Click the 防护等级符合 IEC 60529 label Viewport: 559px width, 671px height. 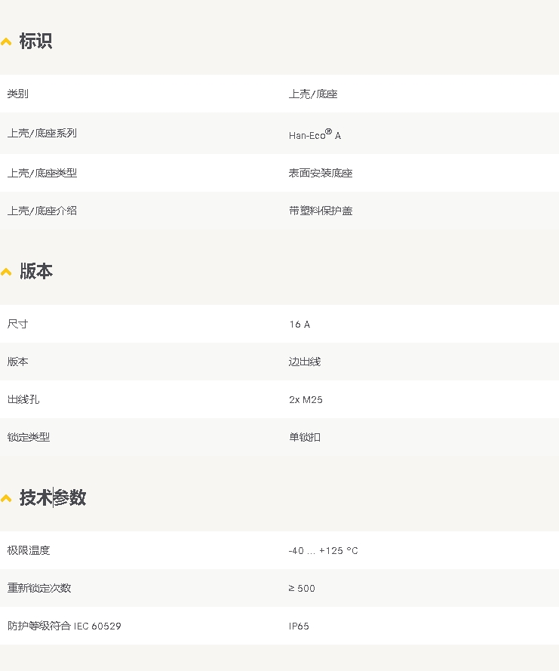[64, 626]
